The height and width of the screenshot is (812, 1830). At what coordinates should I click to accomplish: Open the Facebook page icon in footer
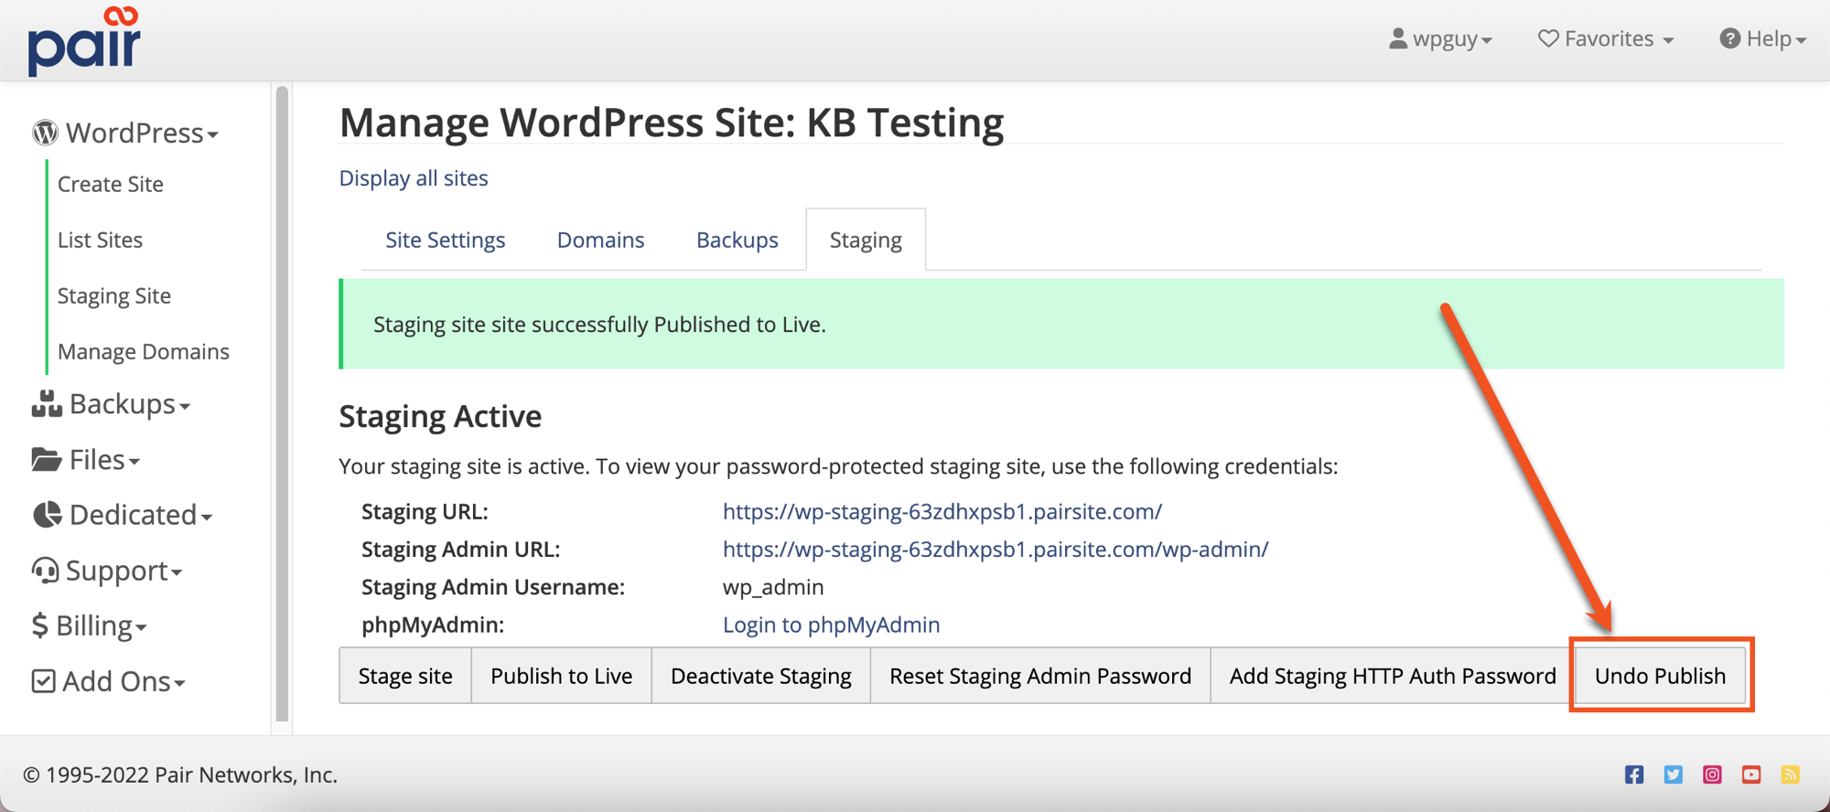pos(1634,775)
